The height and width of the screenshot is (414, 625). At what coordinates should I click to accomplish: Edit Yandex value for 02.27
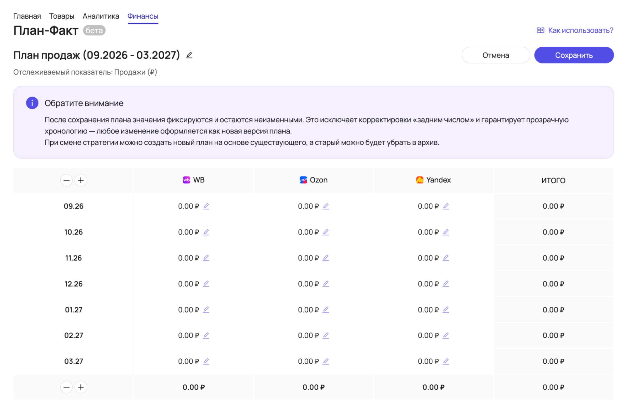446,335
